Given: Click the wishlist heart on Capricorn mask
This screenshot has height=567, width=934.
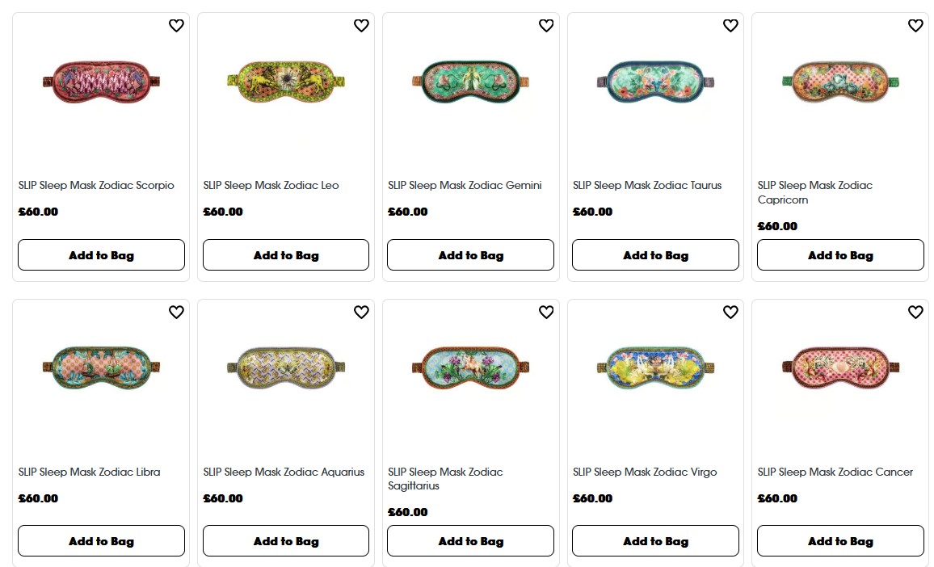Looking at the screenshot, I should point(915,25).
